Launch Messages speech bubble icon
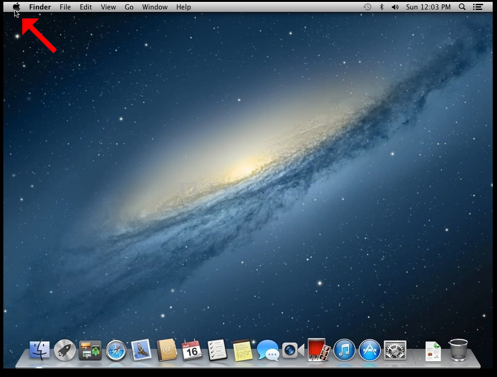Image resolution: width=497 pixels, height=377 pixels. pyautogui.click(x=268, y=350)
